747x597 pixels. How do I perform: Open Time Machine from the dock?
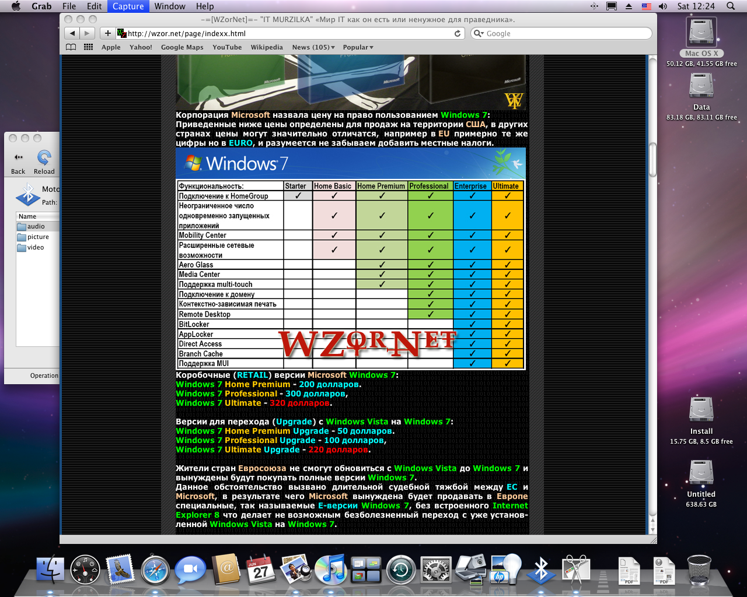(x=401, y=570)
